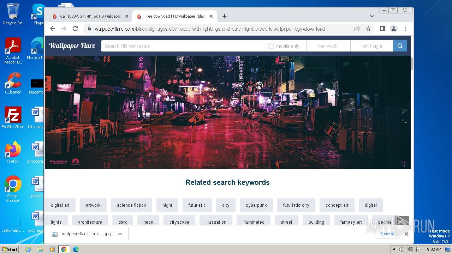
Task: Select the architecture keyword
Action: click(90, 221)
